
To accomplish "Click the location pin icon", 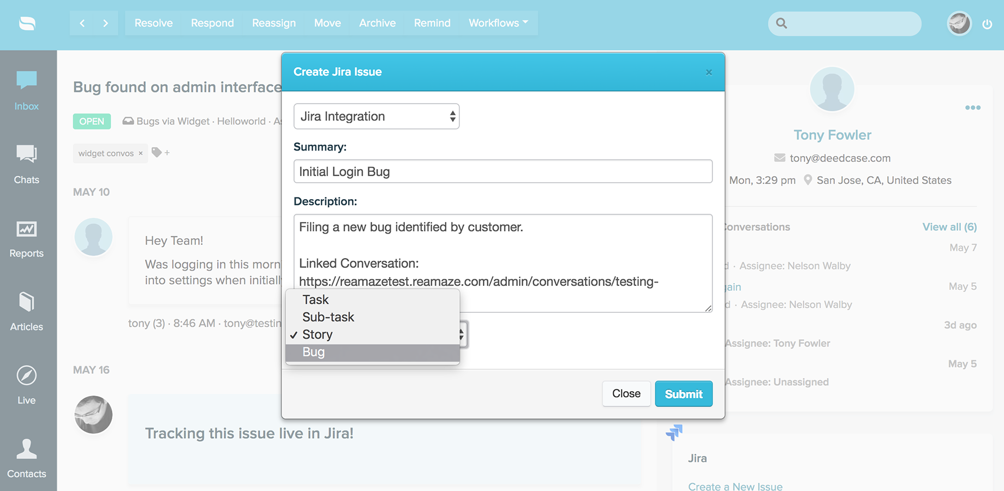I will tap(808, 180).
